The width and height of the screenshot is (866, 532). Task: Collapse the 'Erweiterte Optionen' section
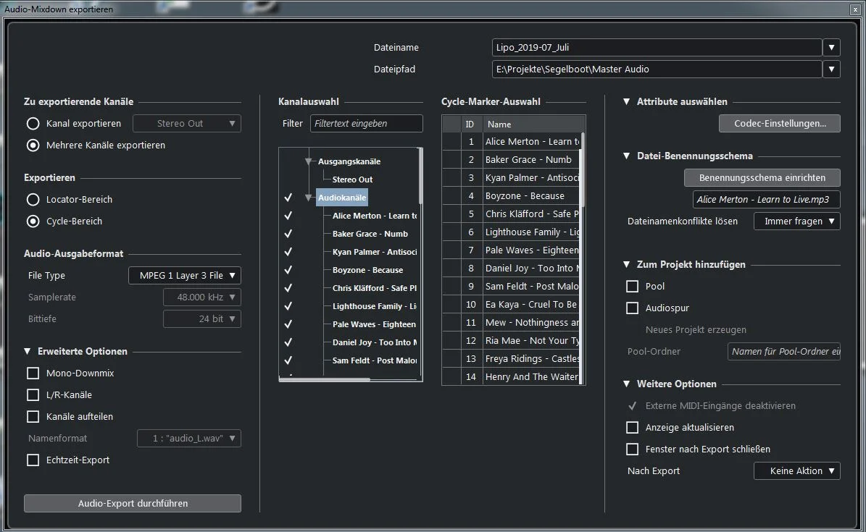(27, 352)
